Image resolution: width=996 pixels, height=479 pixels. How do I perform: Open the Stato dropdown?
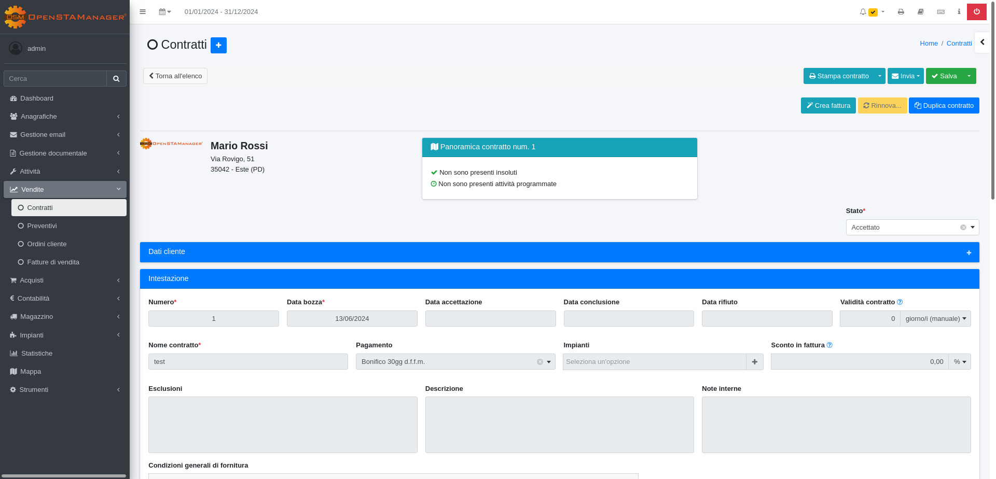[x=912, y=228]
